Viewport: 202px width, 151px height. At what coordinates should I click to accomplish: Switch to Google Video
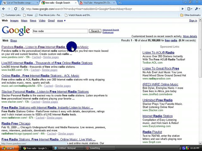tap(42, 20)
